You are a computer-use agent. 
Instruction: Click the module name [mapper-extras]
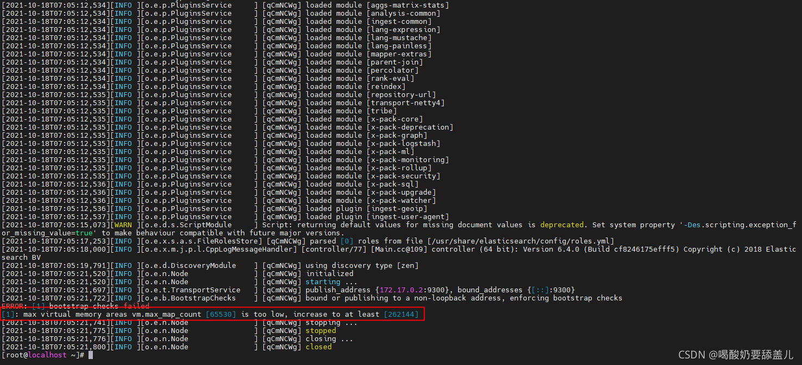pos(399,54)
